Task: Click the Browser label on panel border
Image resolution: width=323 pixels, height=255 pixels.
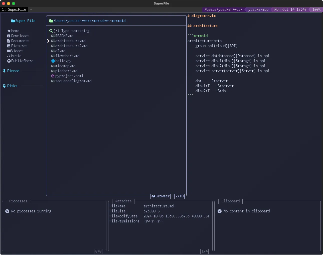Action: (163, 196)
